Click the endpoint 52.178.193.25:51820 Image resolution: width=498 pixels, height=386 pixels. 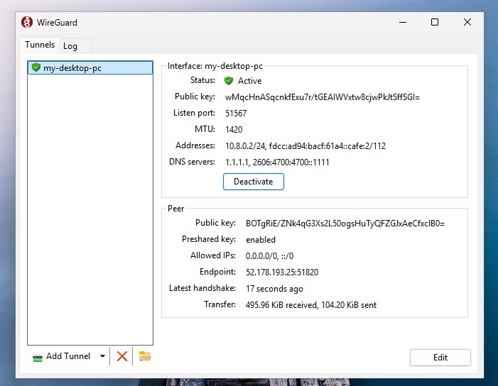(282, 272)
